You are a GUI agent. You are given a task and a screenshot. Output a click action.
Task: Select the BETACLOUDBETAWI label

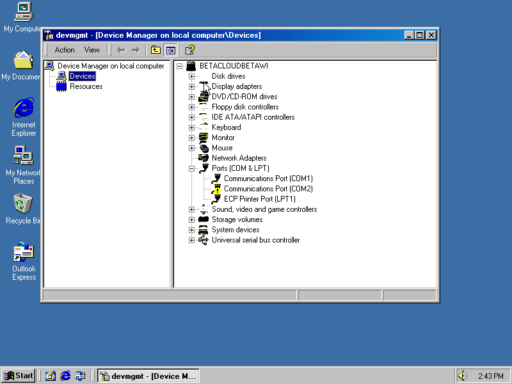[234, 66]
